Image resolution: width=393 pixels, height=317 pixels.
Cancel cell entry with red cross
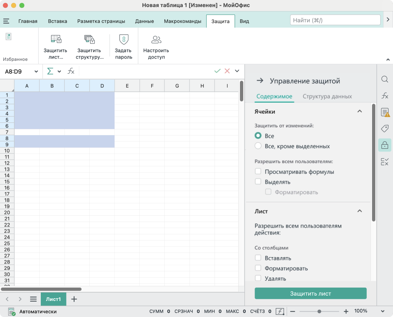(x=227, y=71)
